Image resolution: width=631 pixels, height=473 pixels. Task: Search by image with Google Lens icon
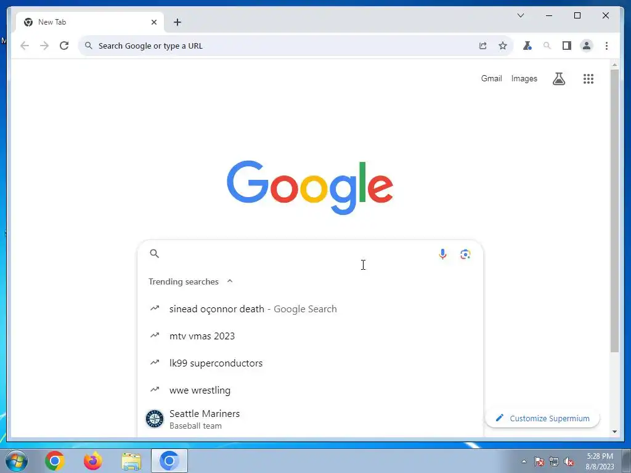tap(465, 254)
